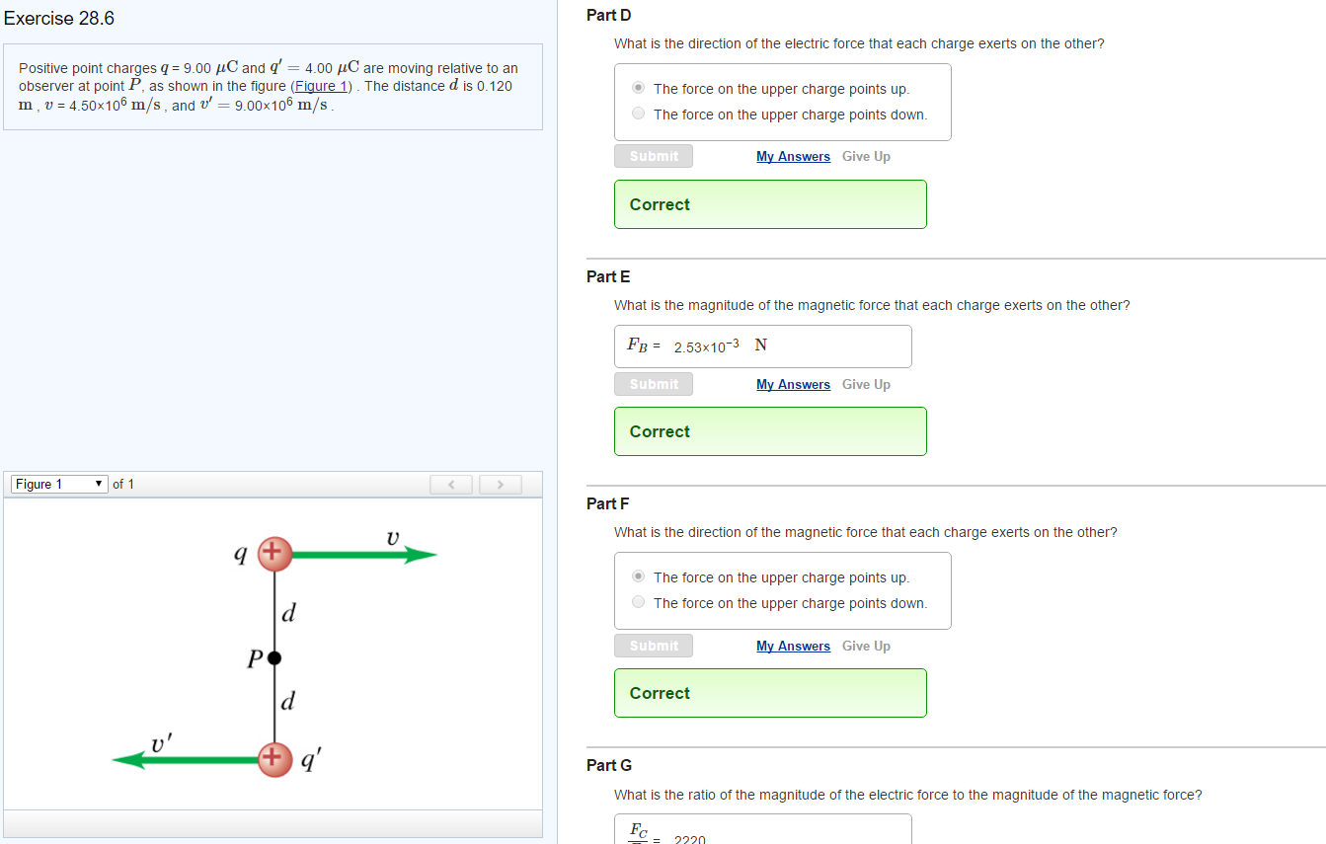This screenshot has height=844, width=1326.
Task: Open the Figure 1 selector dropdown
Action: tap(57, 484)
